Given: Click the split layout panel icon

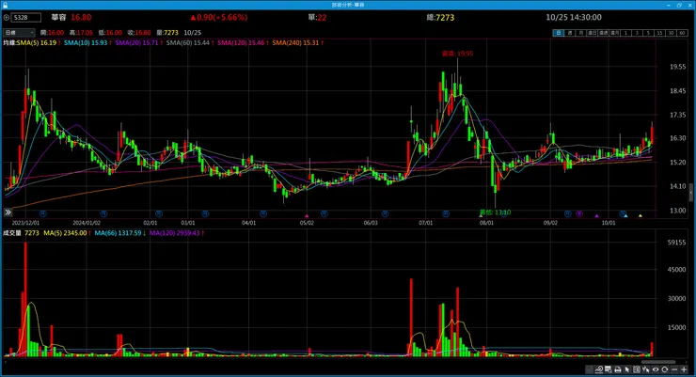Looking at the screenshot, I should (637, 369).
